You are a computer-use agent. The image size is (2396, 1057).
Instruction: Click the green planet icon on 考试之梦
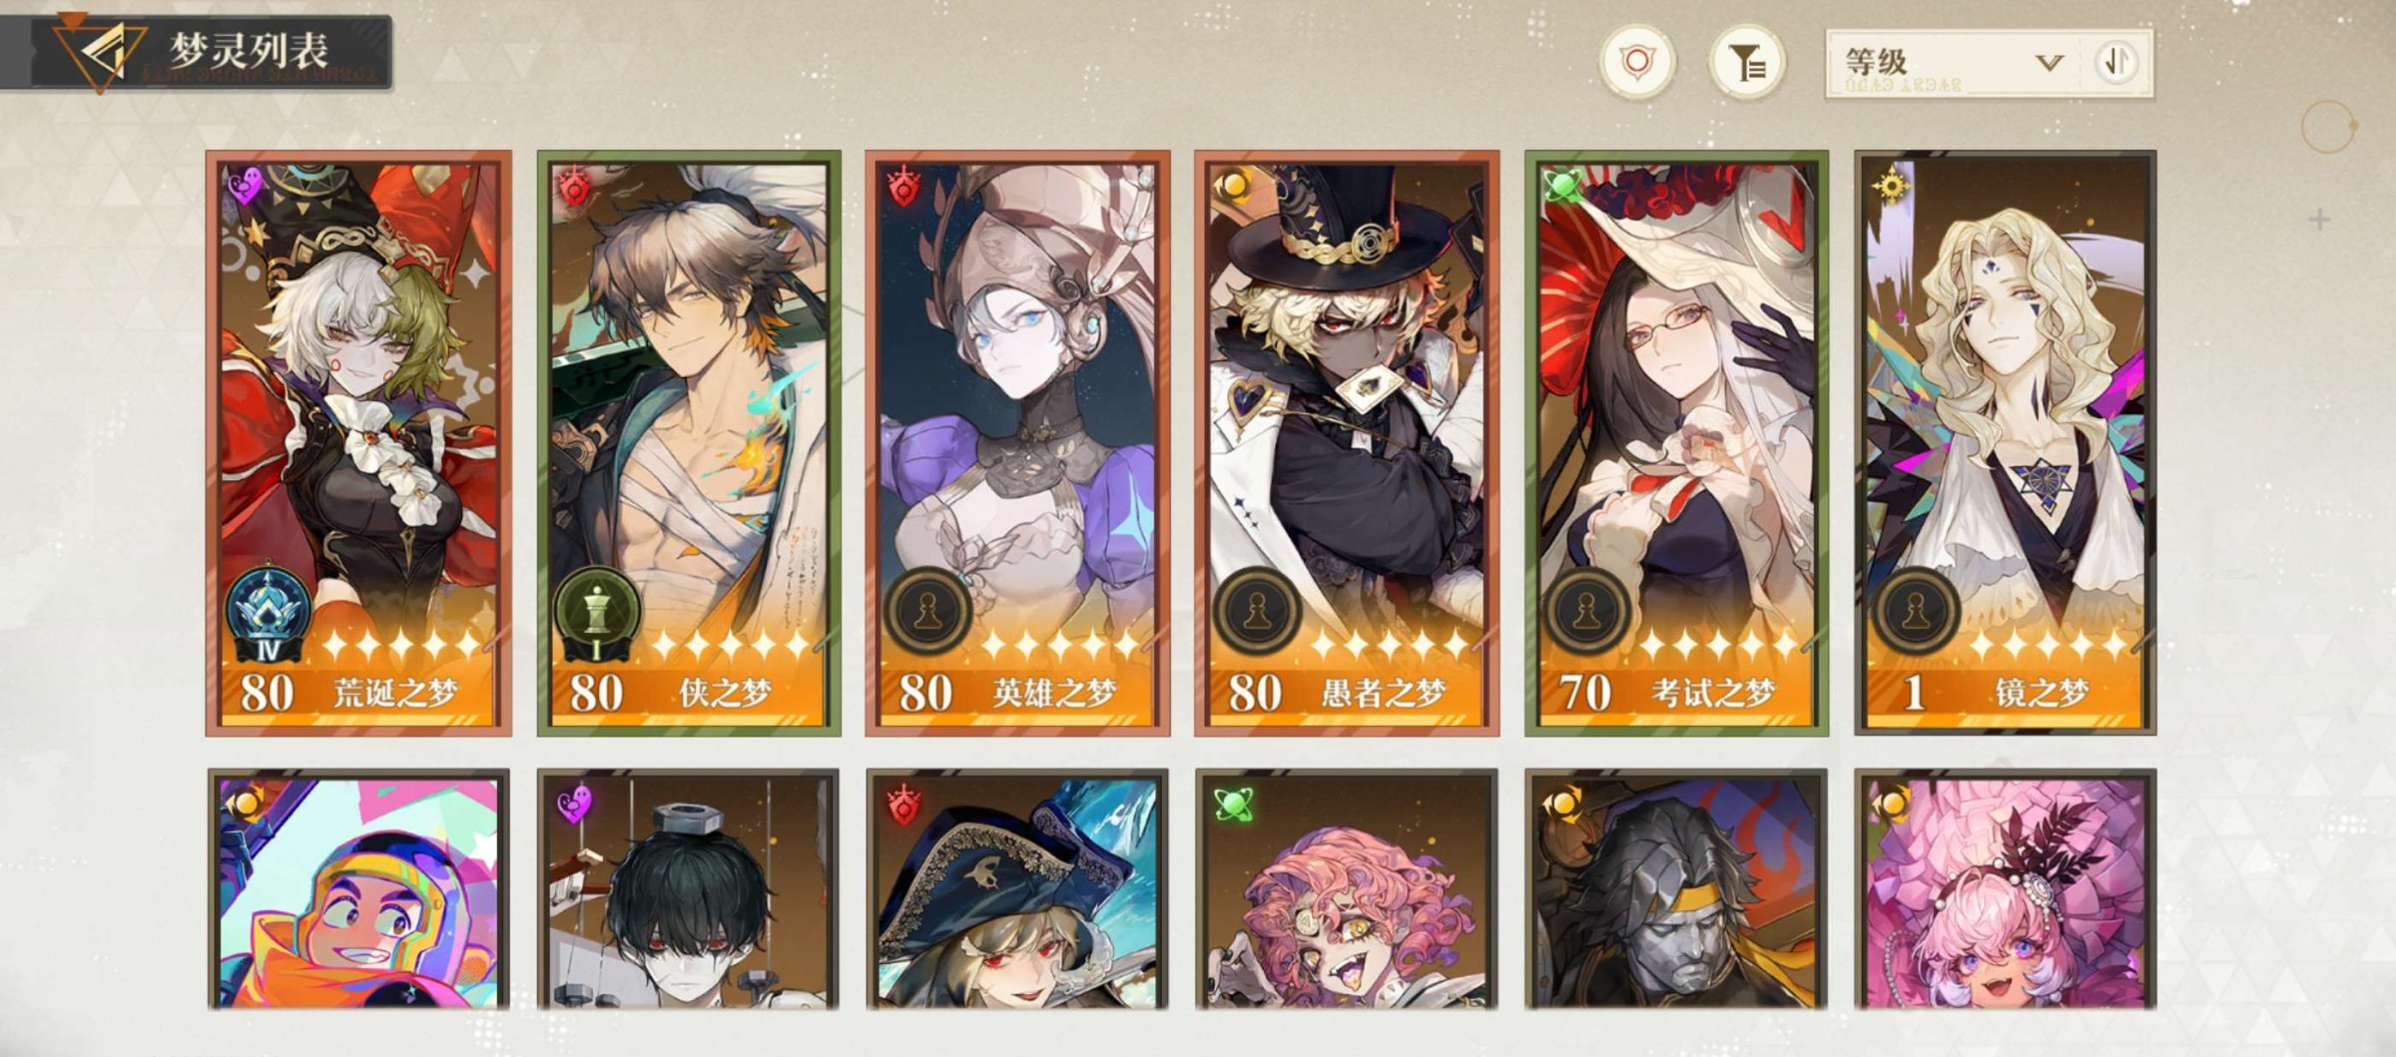pos(1562,186)
